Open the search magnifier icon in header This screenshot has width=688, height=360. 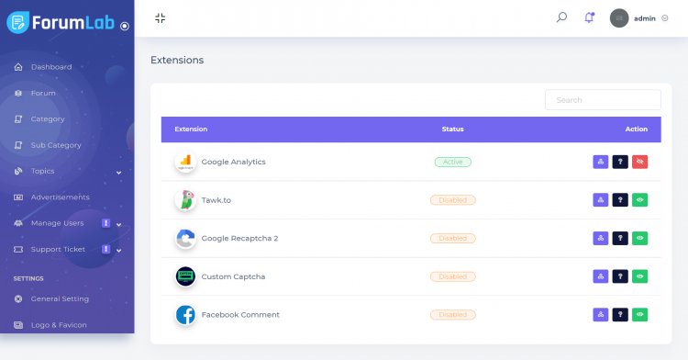561,17
